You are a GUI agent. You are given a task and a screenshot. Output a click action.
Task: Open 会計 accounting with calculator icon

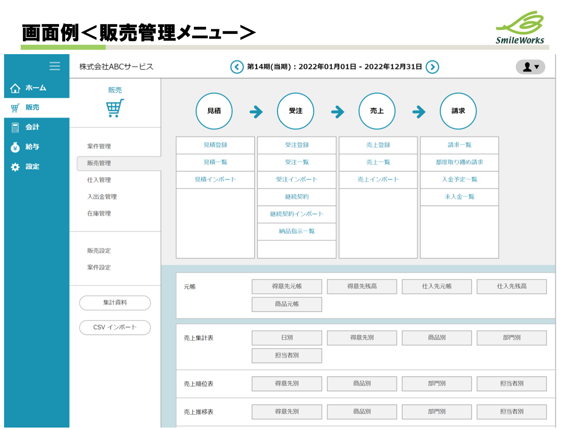point(15,127)
